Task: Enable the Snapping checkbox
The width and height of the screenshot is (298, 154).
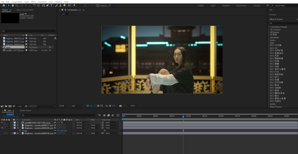Action: tap(98, 6)
